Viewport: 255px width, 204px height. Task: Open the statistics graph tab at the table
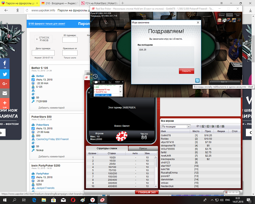pyautogui.click(x=110, y=82)
